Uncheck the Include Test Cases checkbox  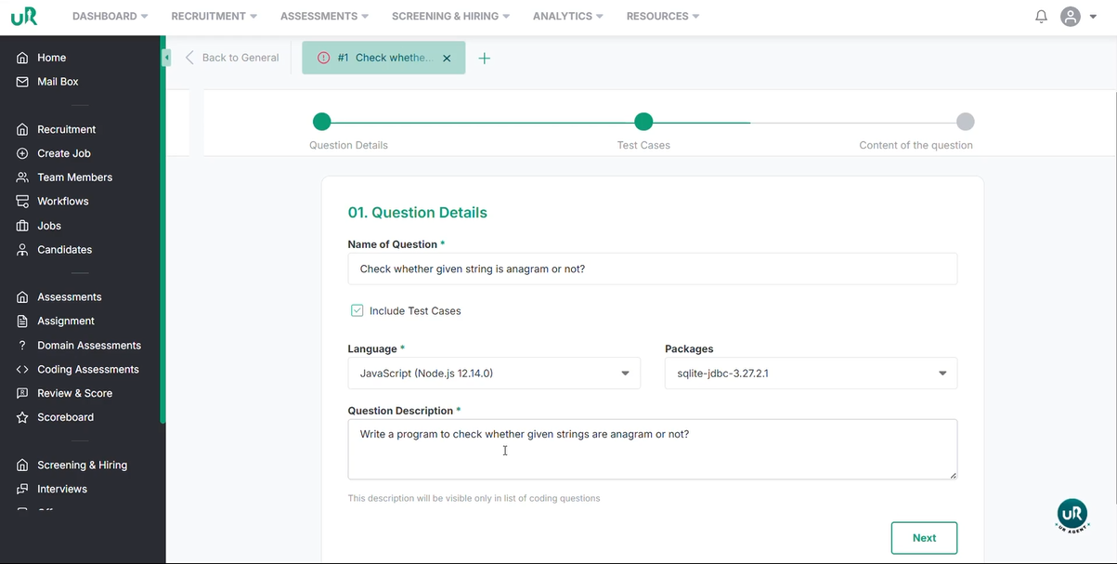357,310
